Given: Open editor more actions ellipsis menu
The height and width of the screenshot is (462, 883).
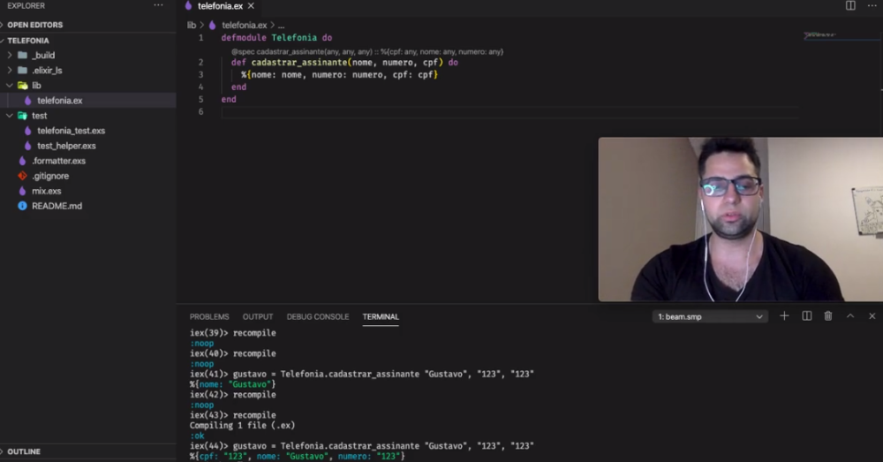Looking at the screenshot, I should pos(872,5).
